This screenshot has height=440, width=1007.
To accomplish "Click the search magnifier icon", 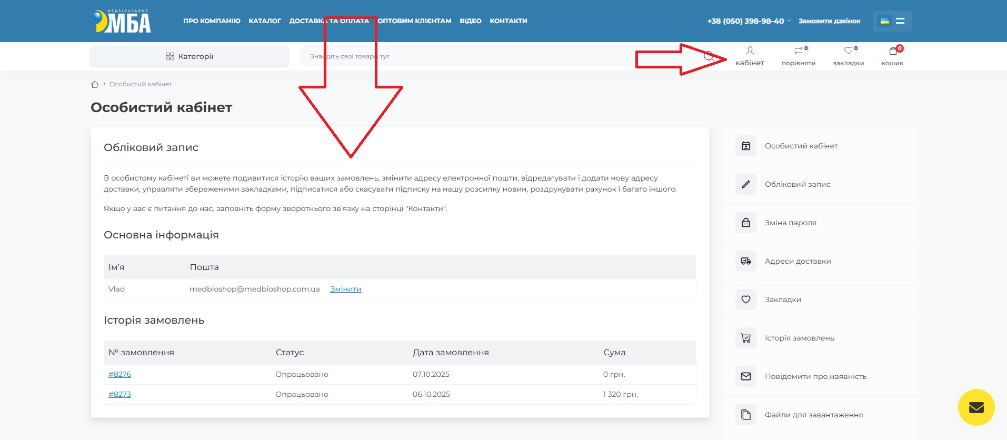I will pyautogui.click(x=709, y=56).
